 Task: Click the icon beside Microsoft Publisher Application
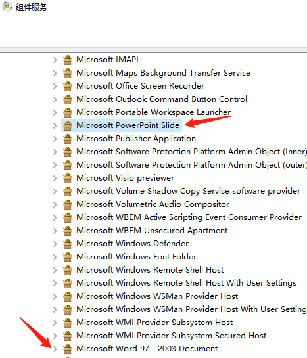[68, 139]
